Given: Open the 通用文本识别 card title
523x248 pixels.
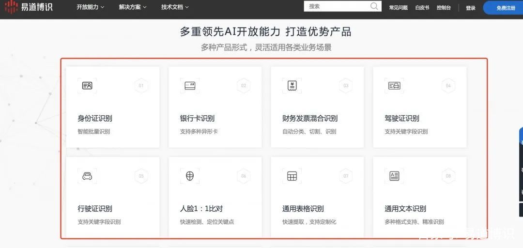Looking at the screenshot, I should [x=405, y=209].
